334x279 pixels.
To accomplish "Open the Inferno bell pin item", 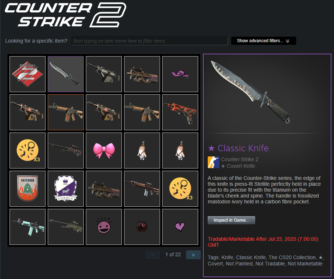I will coord(28,188).
